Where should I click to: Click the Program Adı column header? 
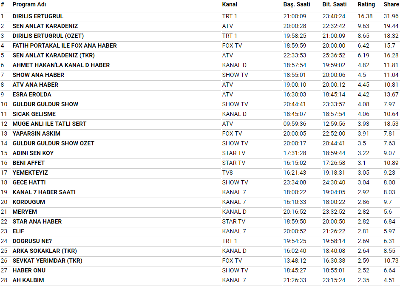(29, 4)
